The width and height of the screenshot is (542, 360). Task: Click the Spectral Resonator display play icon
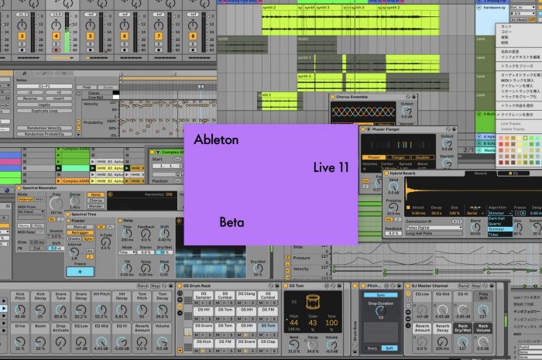point(110,194)
